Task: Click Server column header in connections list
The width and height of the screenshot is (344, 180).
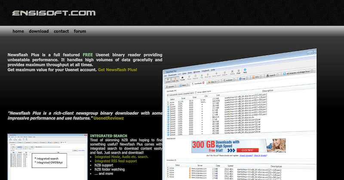Action: (x=200, y=165)
